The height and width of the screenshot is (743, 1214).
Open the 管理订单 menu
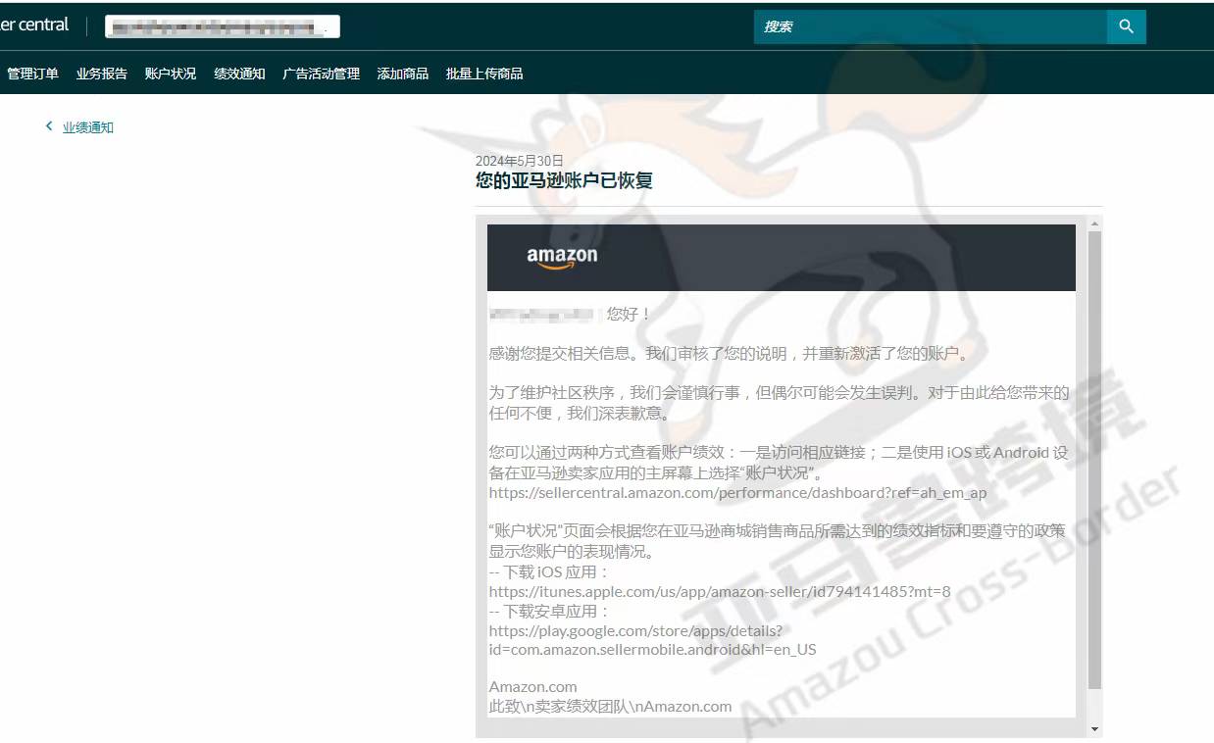pyautogui.click(x=32, y=74)
